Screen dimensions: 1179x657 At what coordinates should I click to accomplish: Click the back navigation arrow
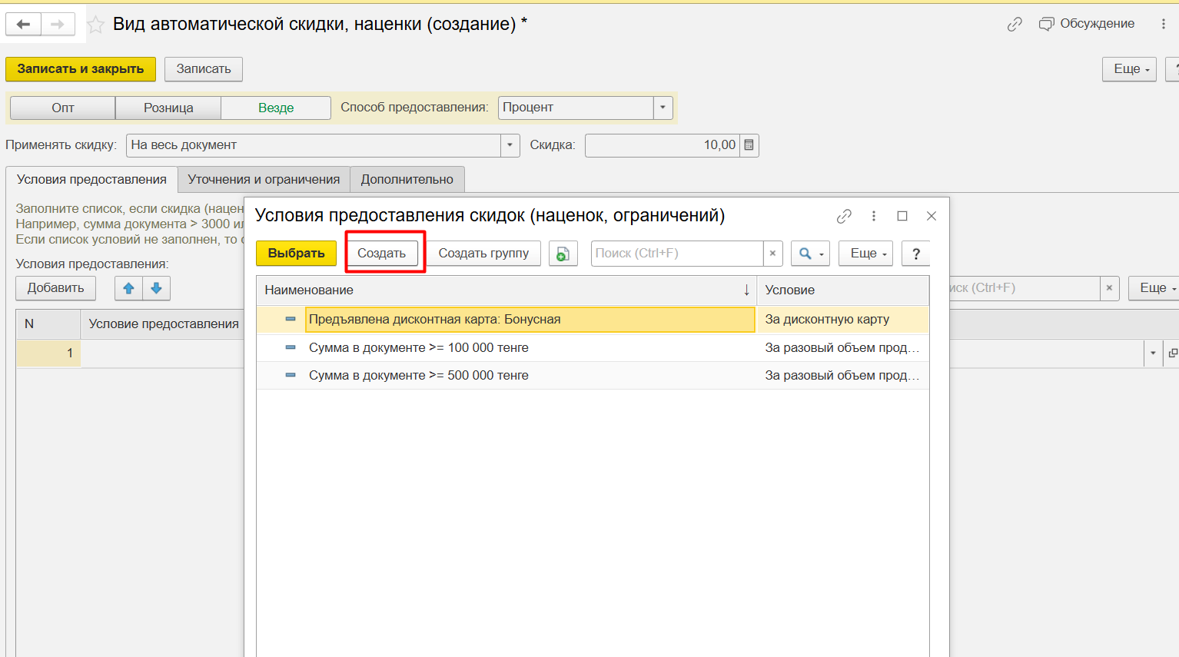[x=23, y=25]
